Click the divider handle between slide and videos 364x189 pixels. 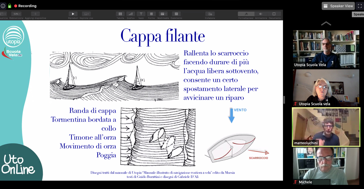click(x=284, y=100)
